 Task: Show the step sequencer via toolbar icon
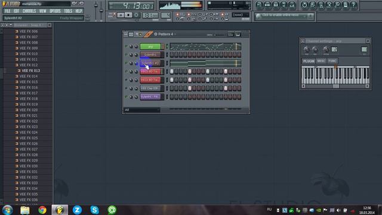point(267,5)
